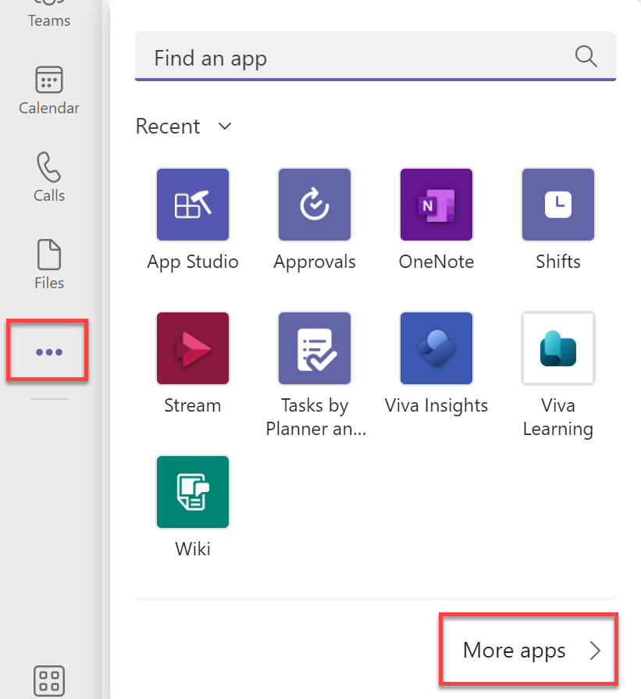Open the Wiki app
This screenshot has width=641, height=699.
click(193, 507)
